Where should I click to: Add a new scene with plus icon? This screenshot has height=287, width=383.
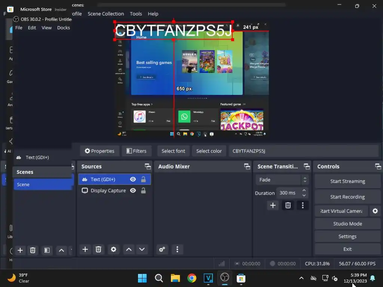pos(20,250)
